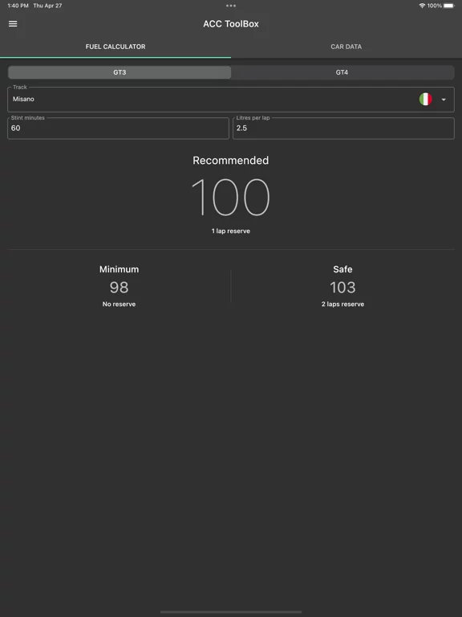Focus the Litres per lap field

(344, 128)
